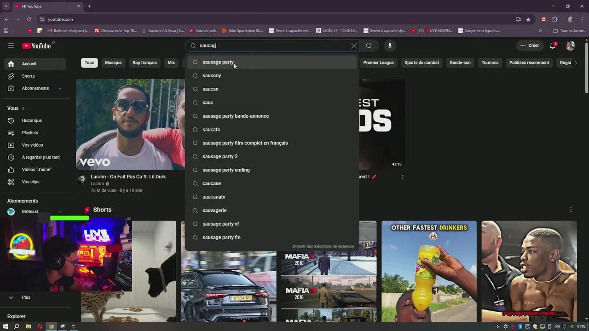
Task: Open À regarder plus tard
Action: point(35,157)
